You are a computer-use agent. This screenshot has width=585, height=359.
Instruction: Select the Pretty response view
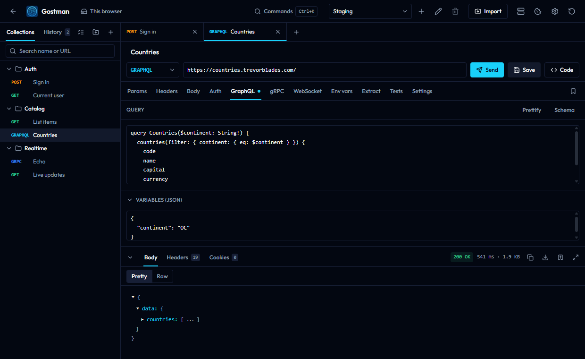139,276
